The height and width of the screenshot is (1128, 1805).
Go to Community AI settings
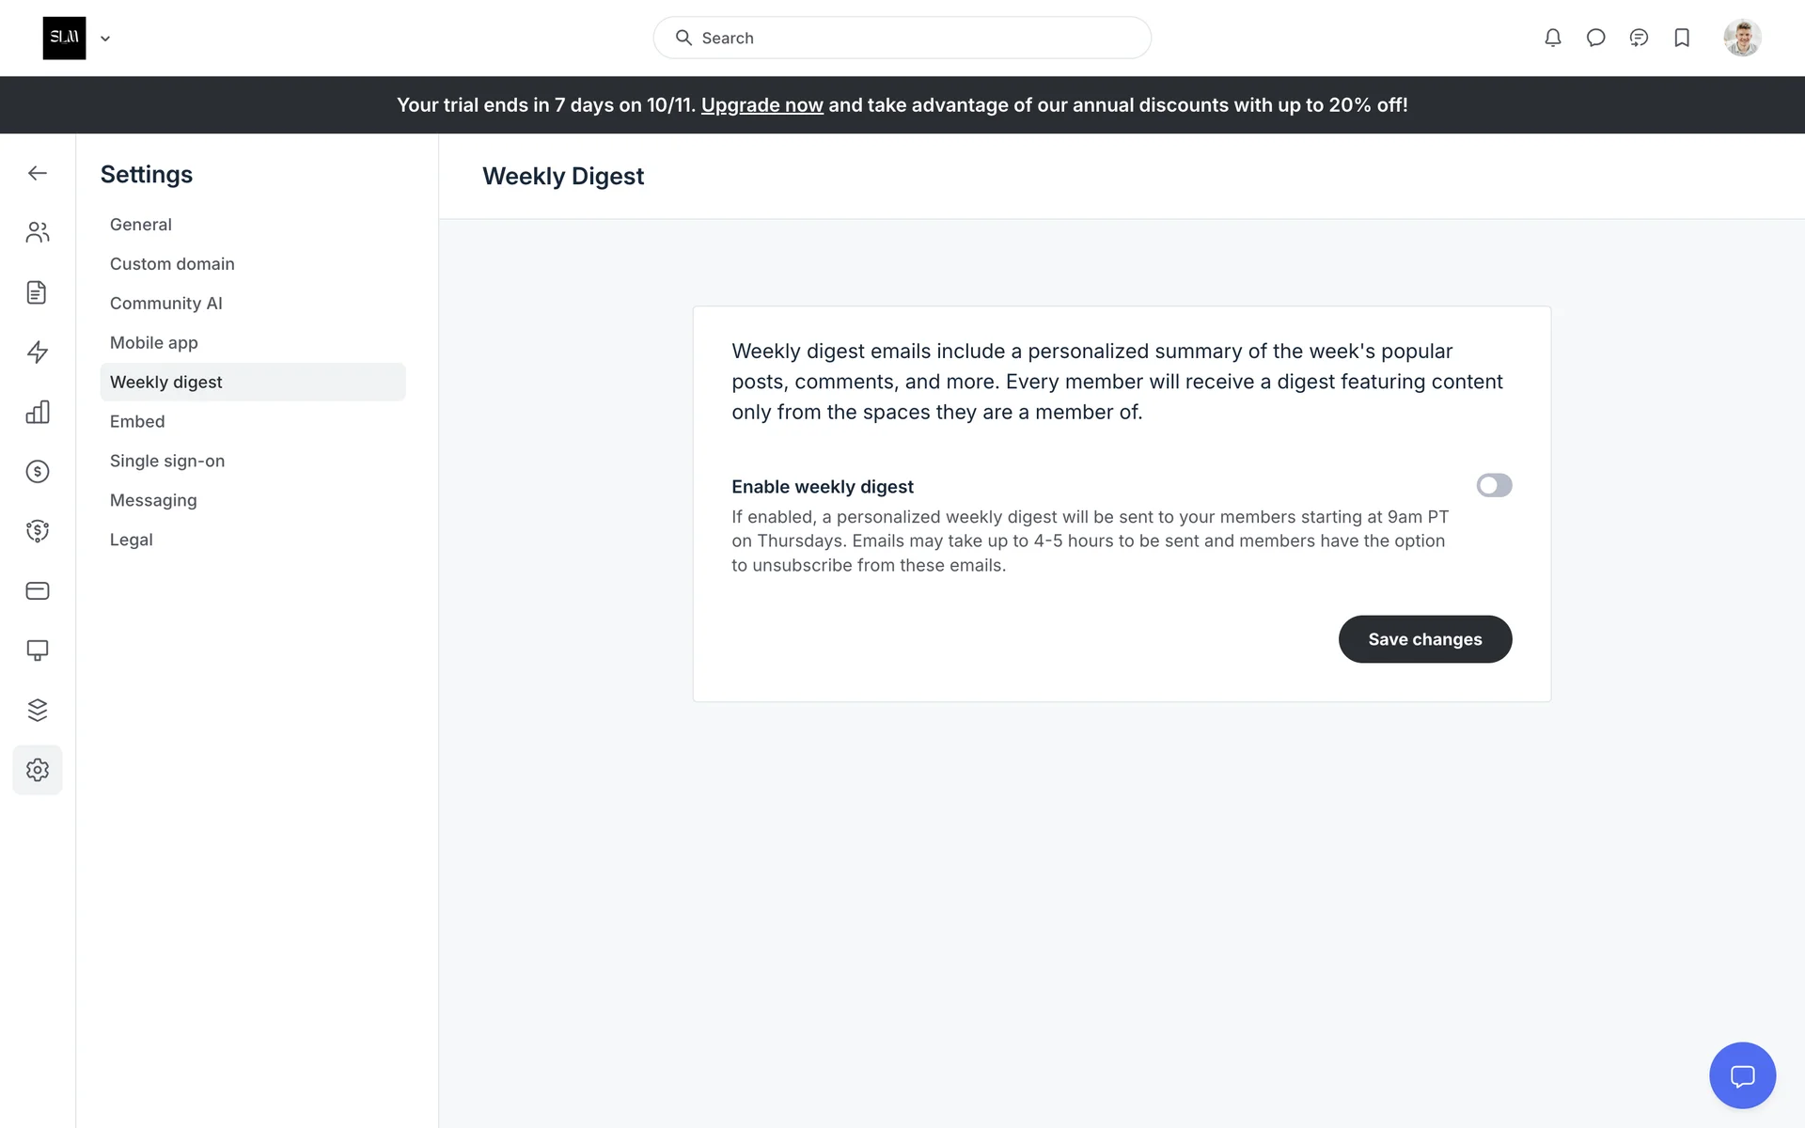[x=166, y=304]
